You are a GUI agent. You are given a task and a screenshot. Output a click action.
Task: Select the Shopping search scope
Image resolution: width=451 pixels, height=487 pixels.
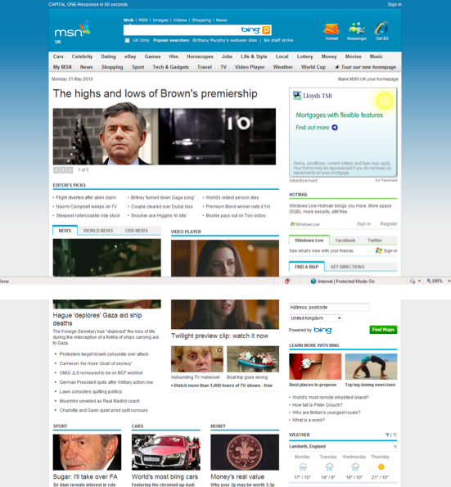(201, 20)
